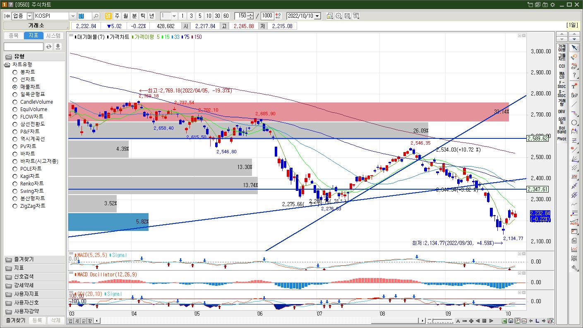Select 선차트 chart type
Viewport: 583px width, 328px height.
tap(28, 79)
